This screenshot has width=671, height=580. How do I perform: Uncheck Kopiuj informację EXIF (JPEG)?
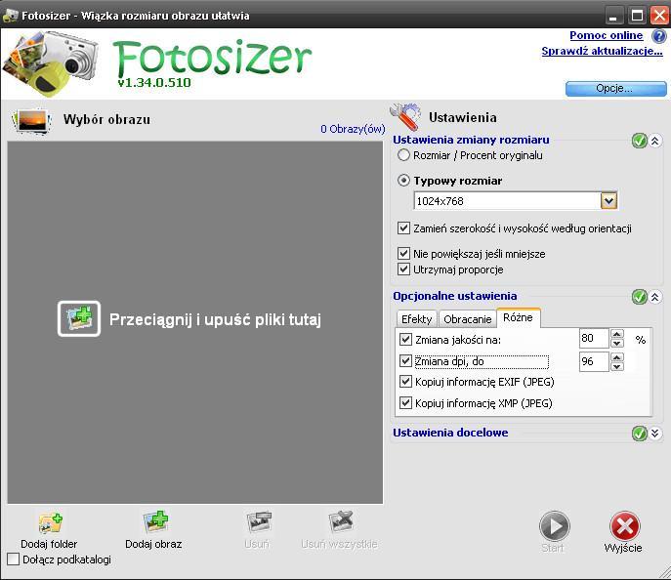coord(405,381)
